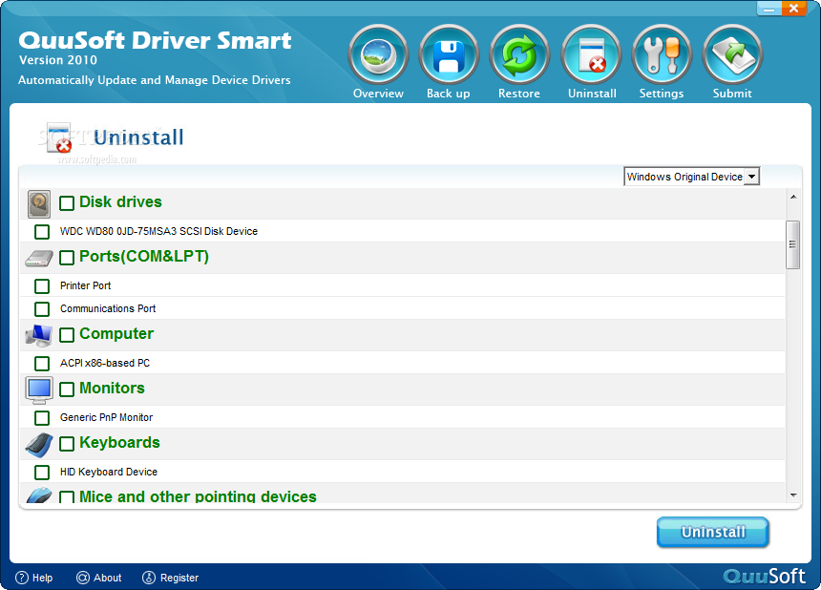Click the Help question mark icon
The height and width of the screenshot is (590, 821).
click(21, 578)
